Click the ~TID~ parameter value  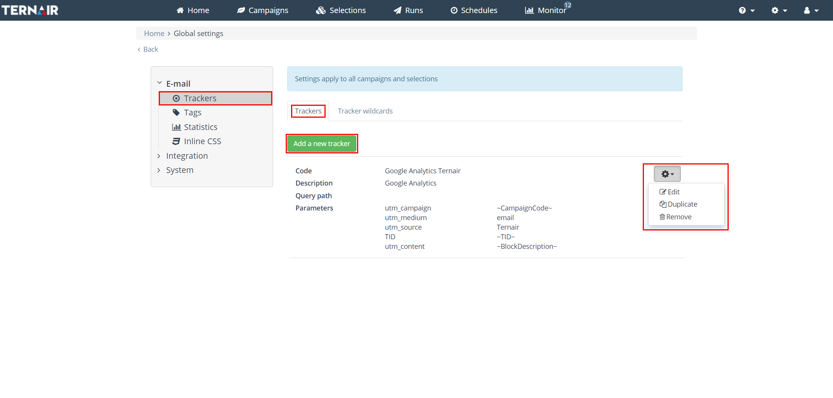[505, 237]
